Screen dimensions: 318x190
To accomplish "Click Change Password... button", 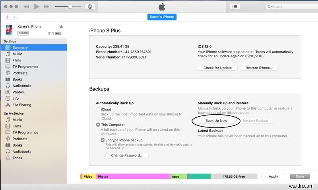I will coord(127,155).
